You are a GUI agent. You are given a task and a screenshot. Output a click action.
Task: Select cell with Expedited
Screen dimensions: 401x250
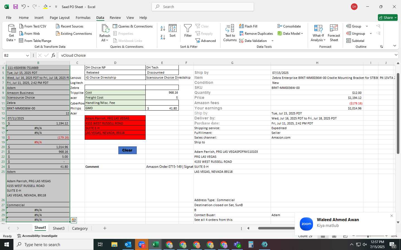click(x=317, y=128)
